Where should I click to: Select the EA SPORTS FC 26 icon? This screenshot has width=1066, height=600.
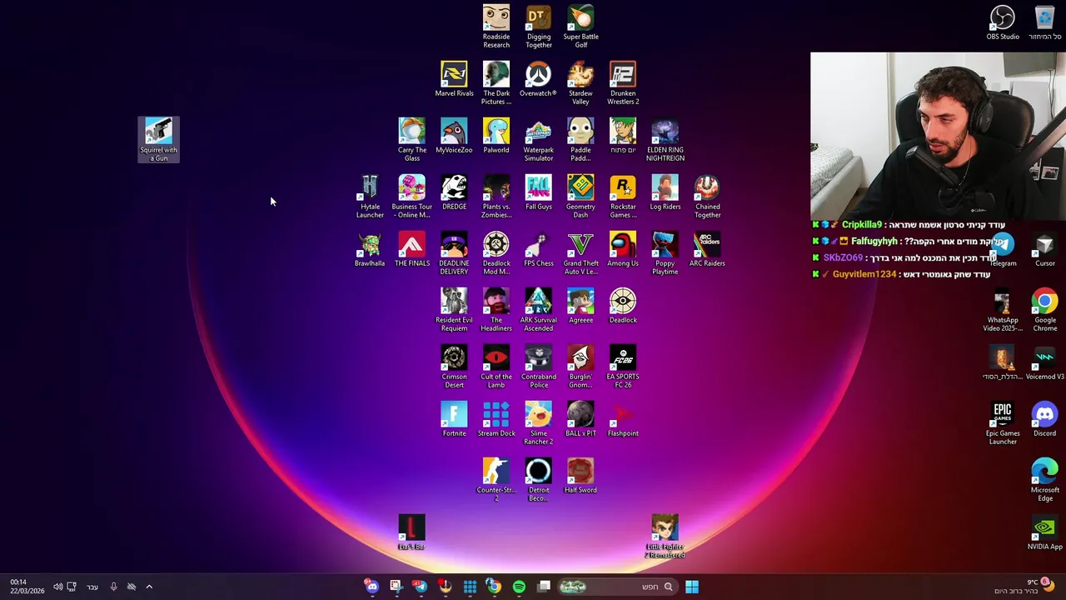point(623,367)
